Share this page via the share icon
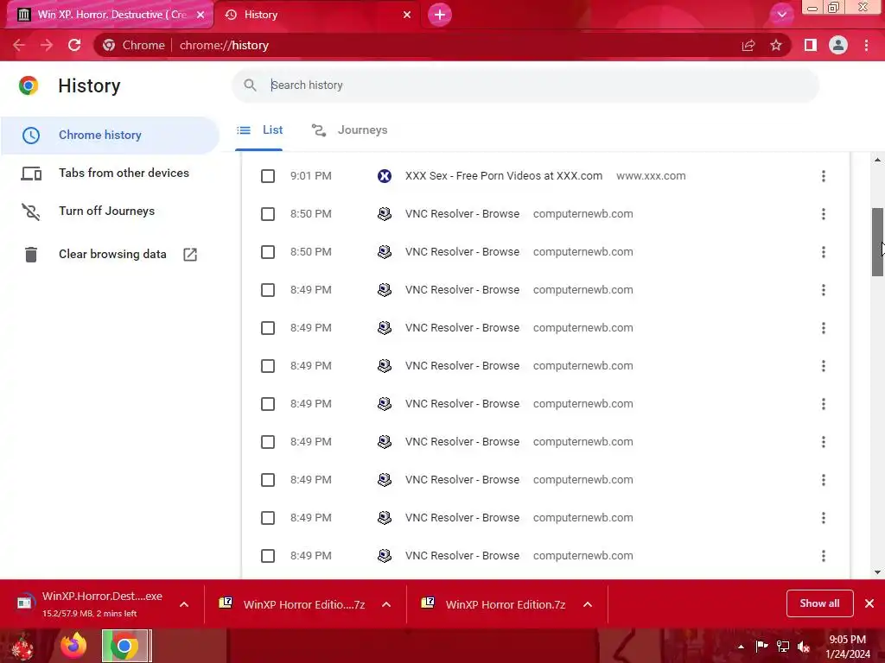885x663 pixels. [748, 45]
